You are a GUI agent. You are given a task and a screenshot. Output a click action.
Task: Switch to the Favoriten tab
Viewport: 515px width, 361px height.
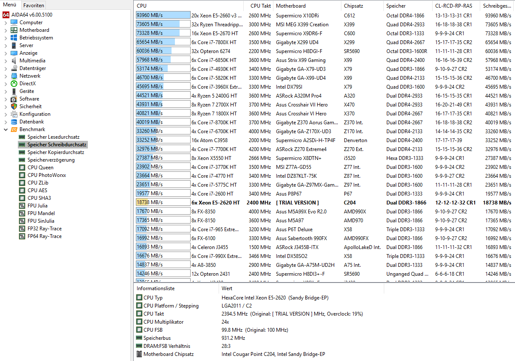(33, 6)
